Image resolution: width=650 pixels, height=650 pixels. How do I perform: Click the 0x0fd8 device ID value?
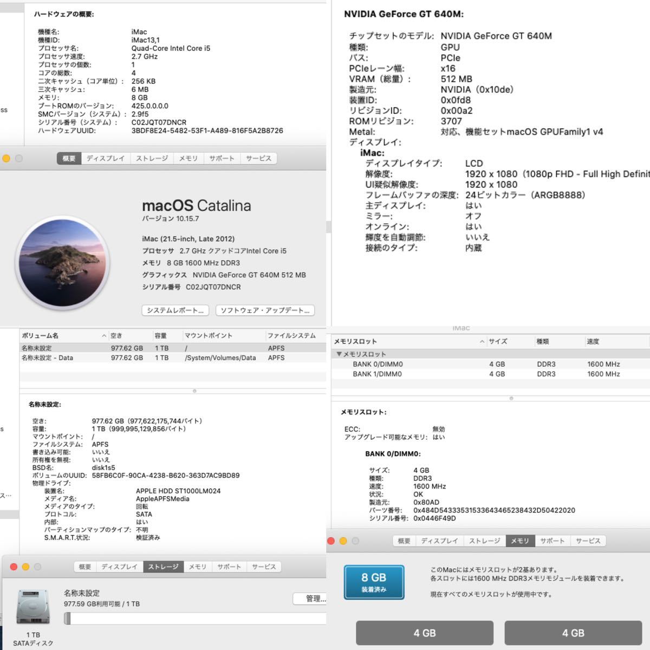tap(456, 100)
